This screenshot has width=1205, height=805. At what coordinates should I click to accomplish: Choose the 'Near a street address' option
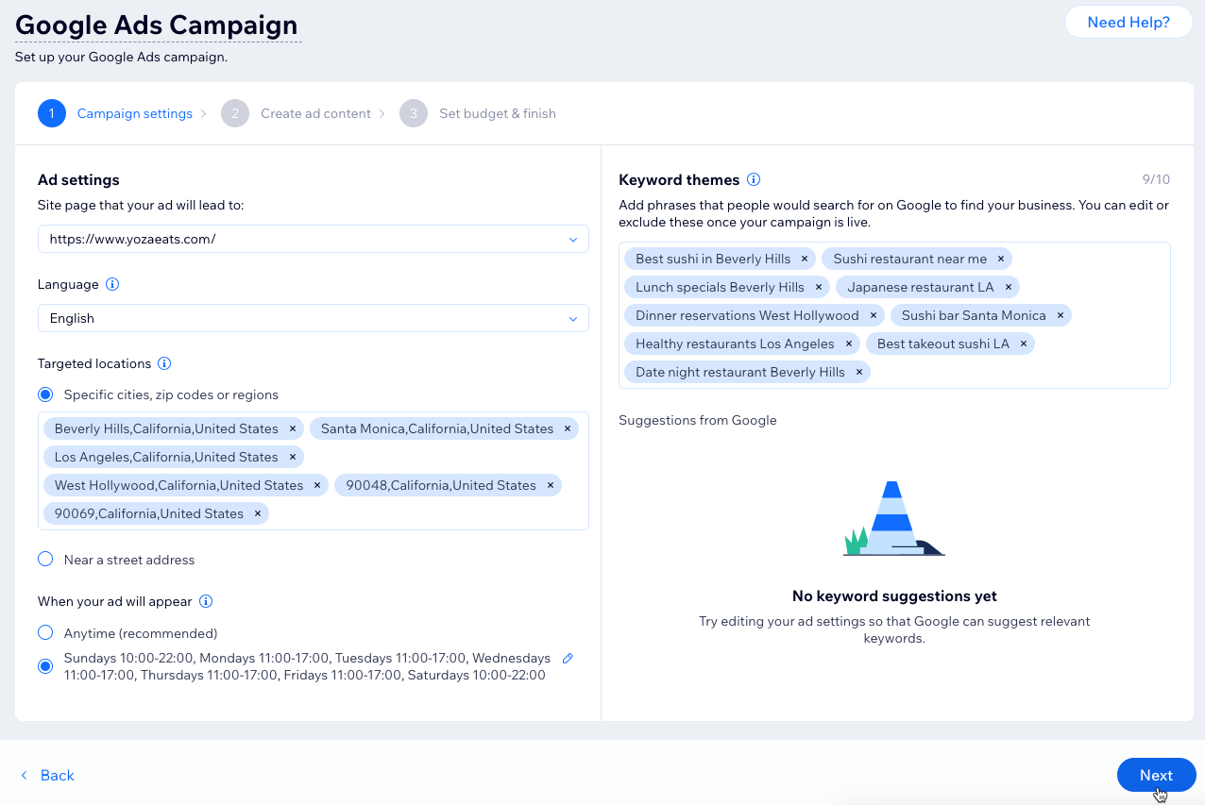click(45, 560)
